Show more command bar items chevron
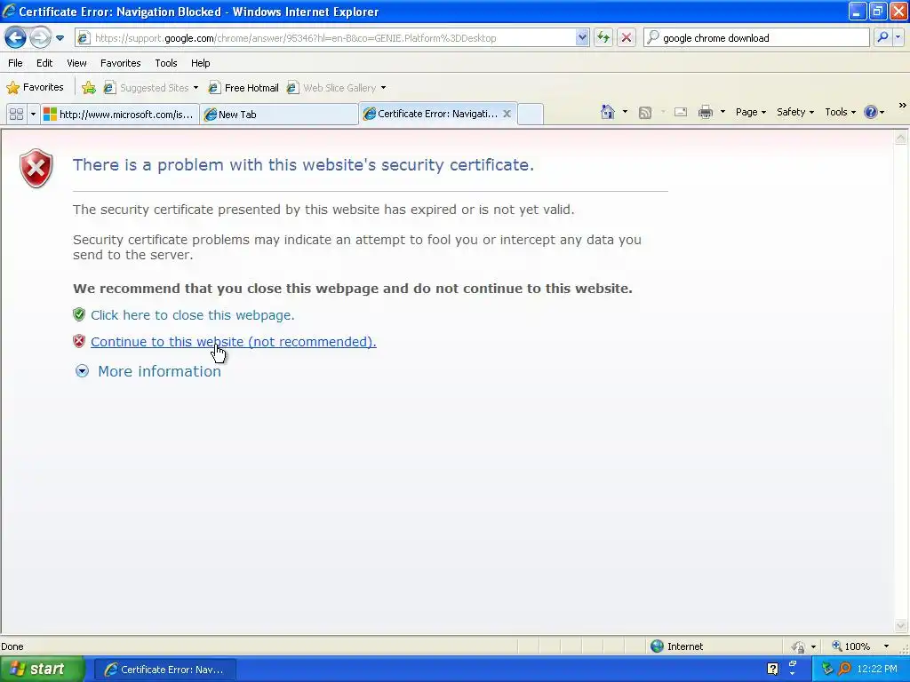The image size is (910, 682). coord(903,107)
